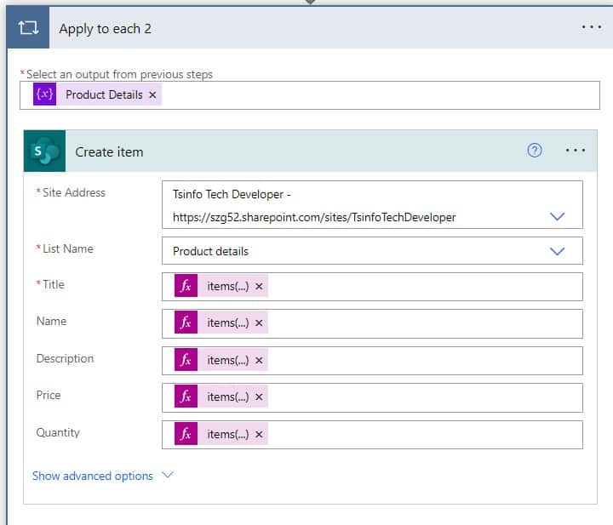The height and width of the screenshot is (525, 613).
Task: Open the Apply to each 2 ellipsis menu
Action: 592,27
